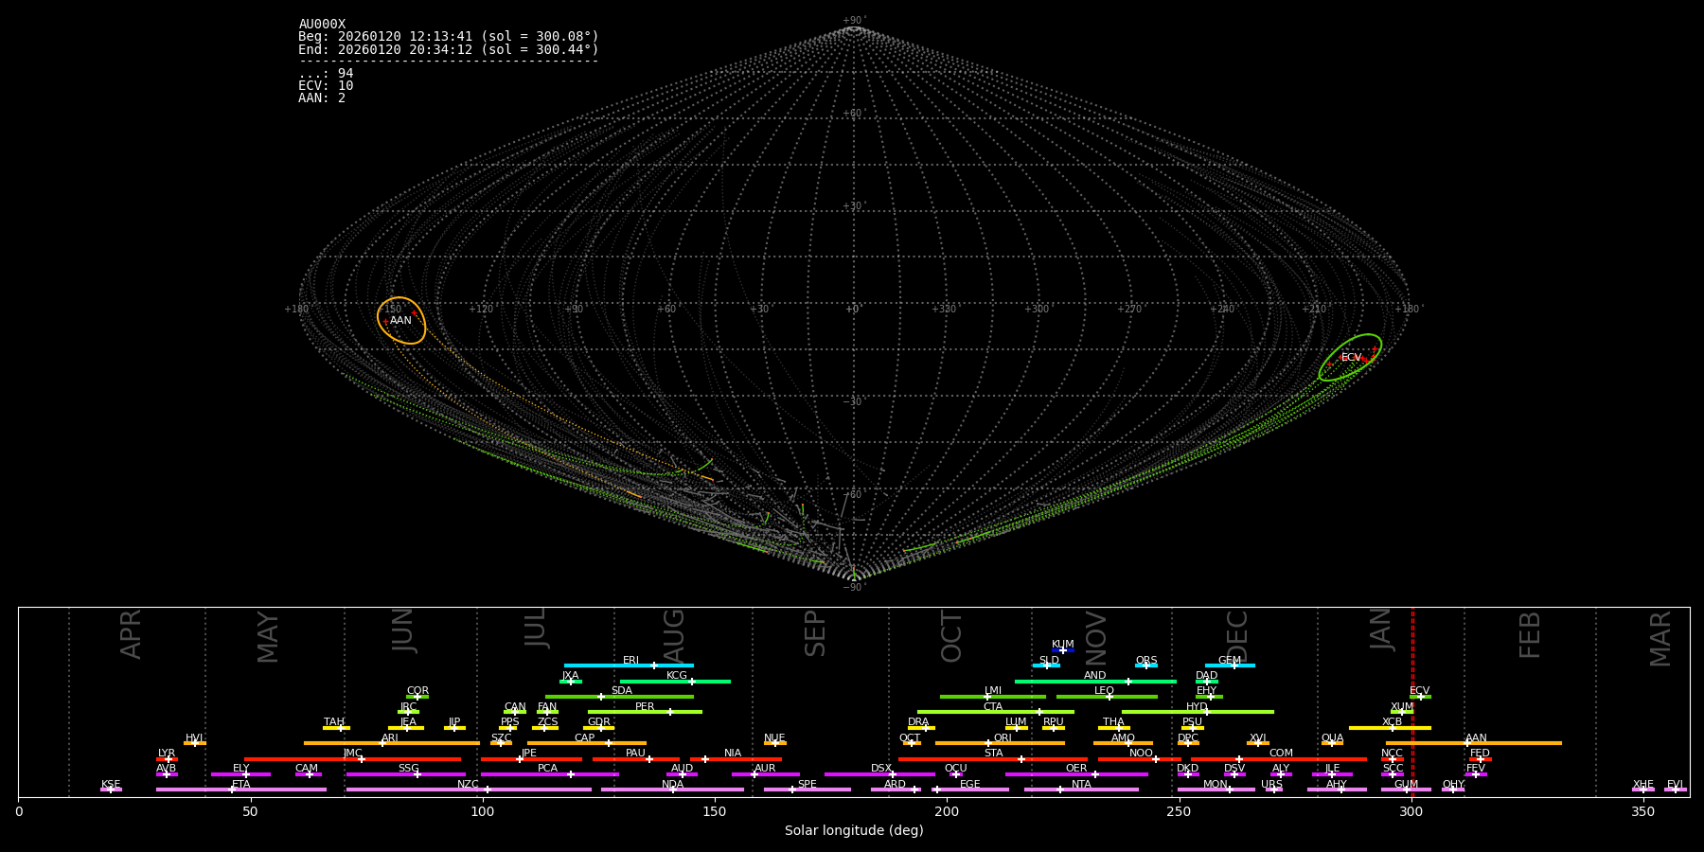Click the AUG month label
Viewport: 1704px width, 852px height.
(x=673, y=636)
